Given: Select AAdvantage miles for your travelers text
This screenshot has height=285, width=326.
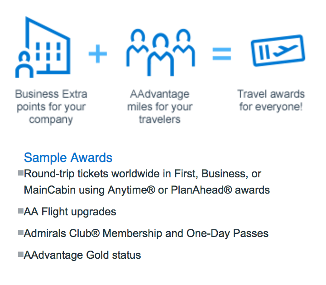Looking at the screenshot, I should (160, 107).
